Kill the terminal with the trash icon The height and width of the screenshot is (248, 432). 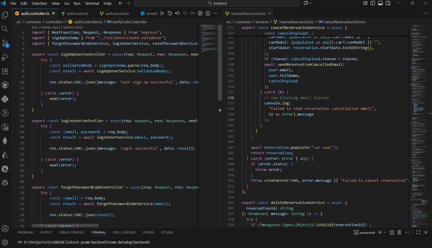pos(399,233)
